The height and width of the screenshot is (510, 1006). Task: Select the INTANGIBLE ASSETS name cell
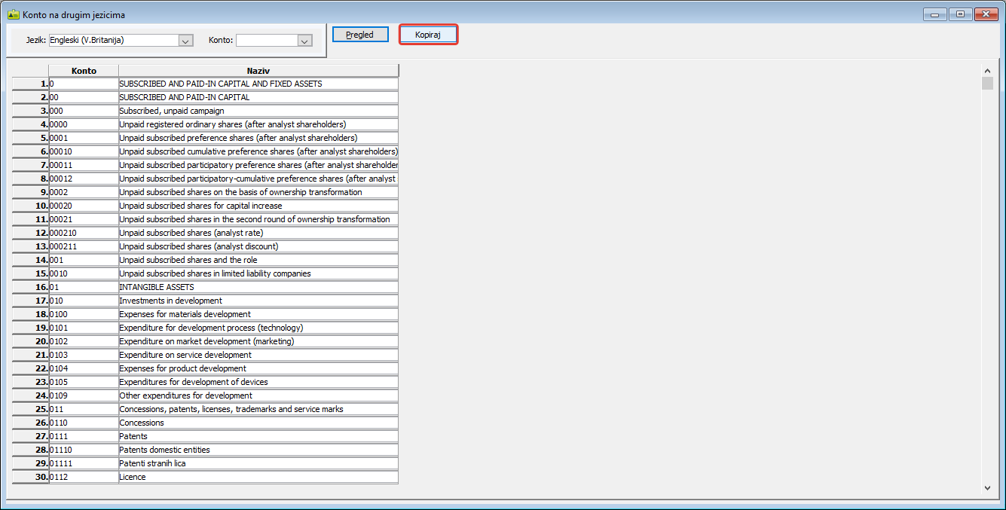[x=258, y=287]
